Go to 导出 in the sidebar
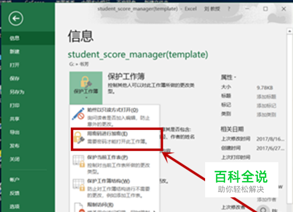 [28, 132]
